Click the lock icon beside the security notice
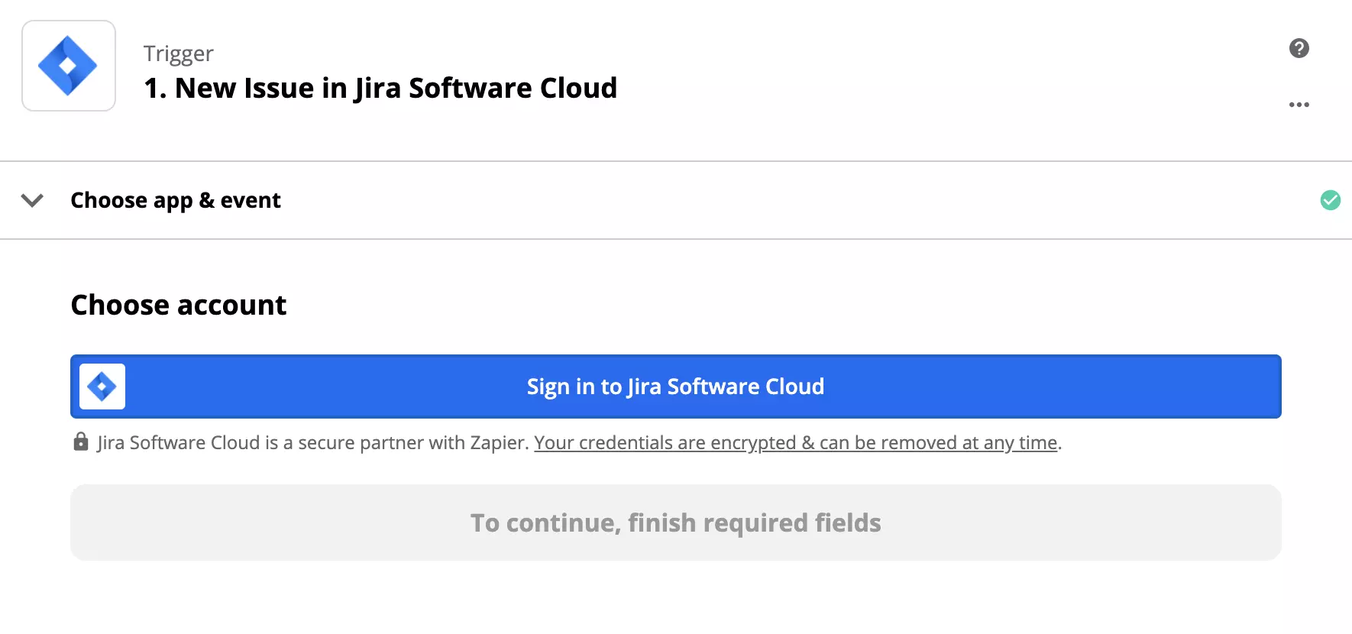 coord(80,442)
